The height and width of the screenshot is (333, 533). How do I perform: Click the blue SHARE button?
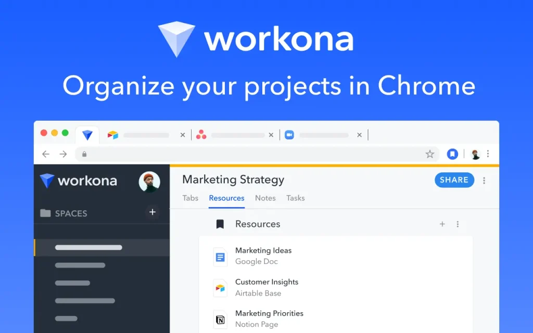454,180
